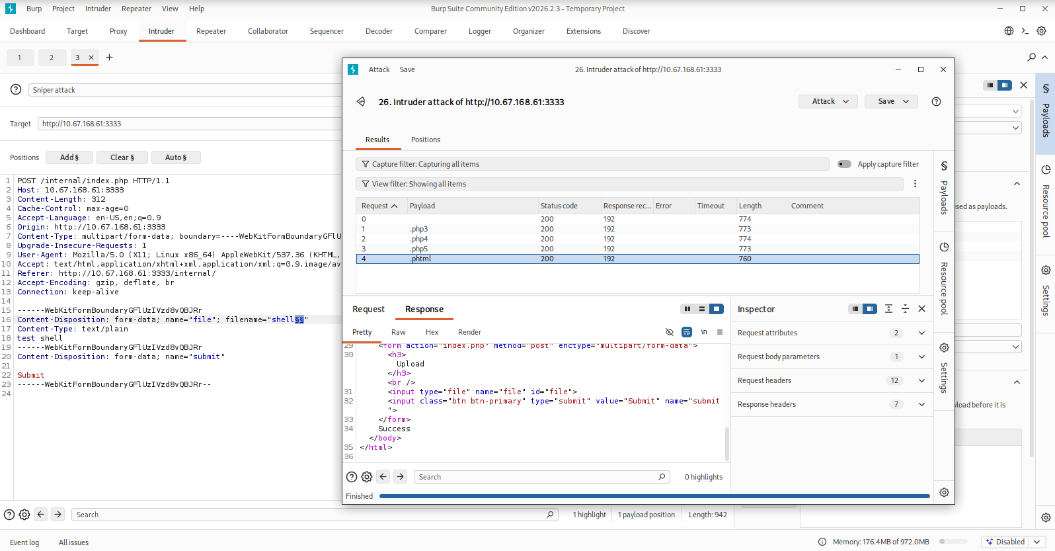1055x551 pixels.
Task: Open the Resource pool side tab in attack window
Action: 944,279
